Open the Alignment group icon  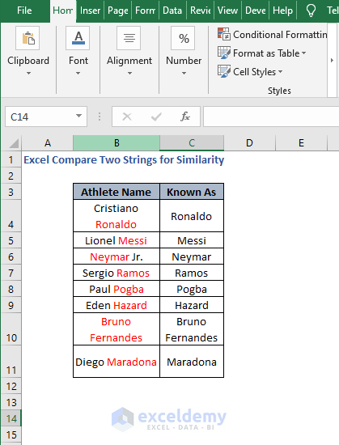coord(129,38)
